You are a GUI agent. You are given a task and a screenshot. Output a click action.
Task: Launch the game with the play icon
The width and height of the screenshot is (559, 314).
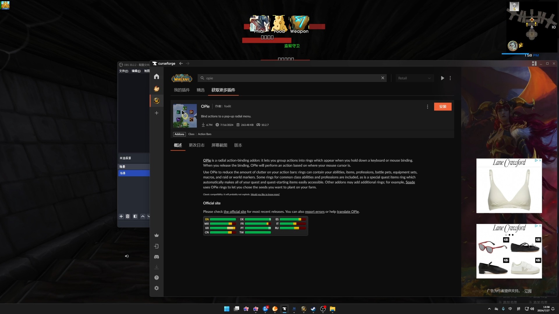[x=443, y=78]
